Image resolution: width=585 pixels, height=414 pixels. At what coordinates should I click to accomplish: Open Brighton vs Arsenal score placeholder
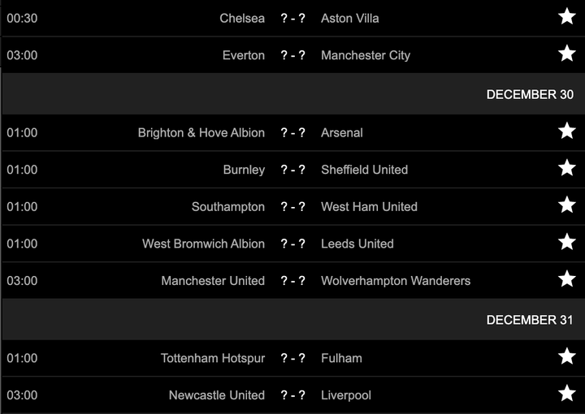tap(292, 132)
